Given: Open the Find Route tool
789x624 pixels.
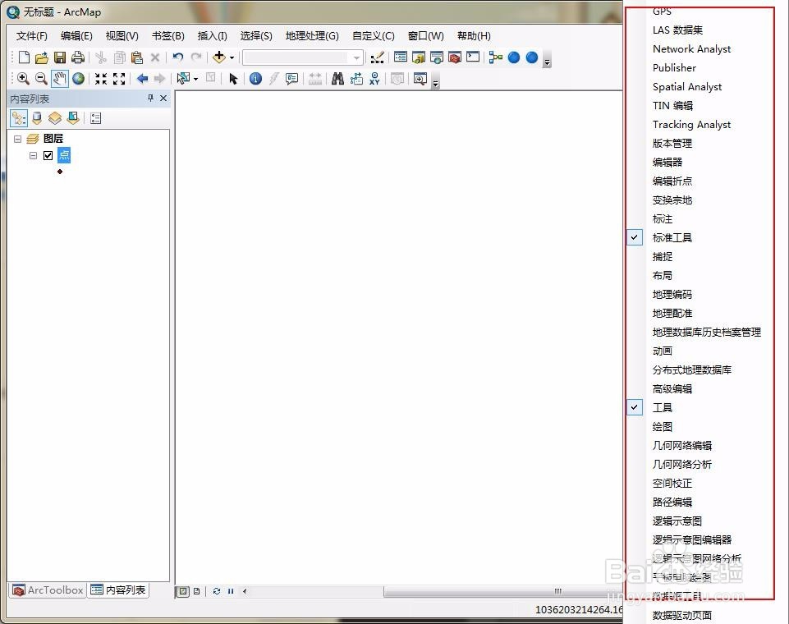Looking at the screenshot, I should [x=356, y=79].
